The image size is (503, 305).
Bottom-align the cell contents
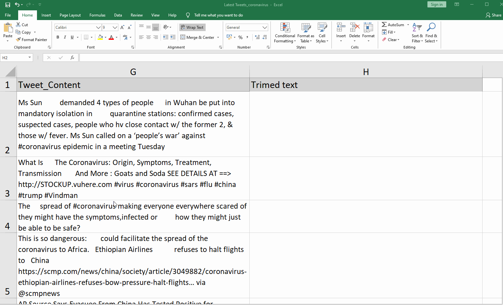tap(156, 27)
